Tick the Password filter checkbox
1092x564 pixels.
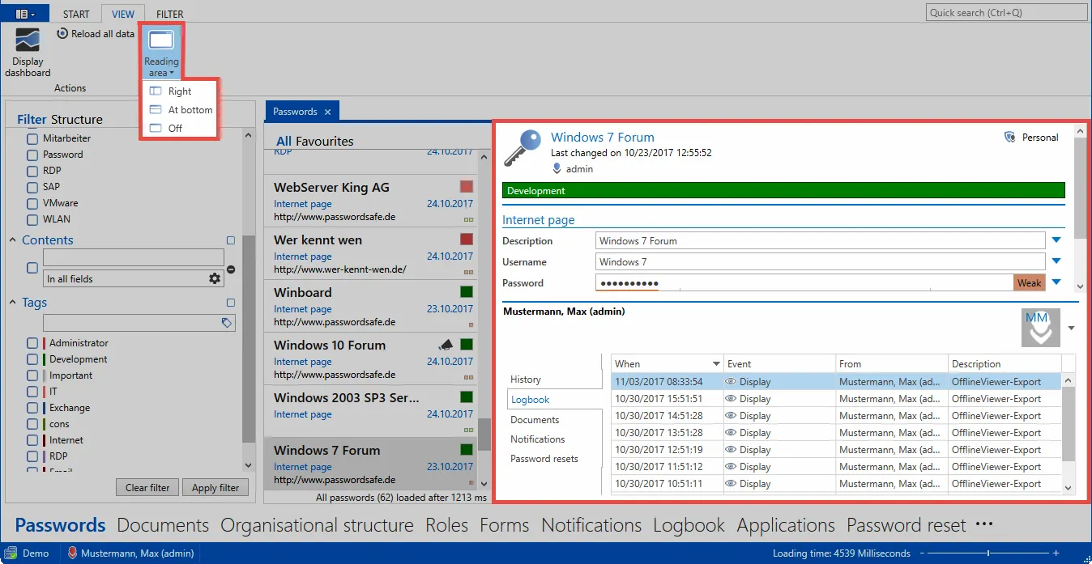(x=32, y=155)
